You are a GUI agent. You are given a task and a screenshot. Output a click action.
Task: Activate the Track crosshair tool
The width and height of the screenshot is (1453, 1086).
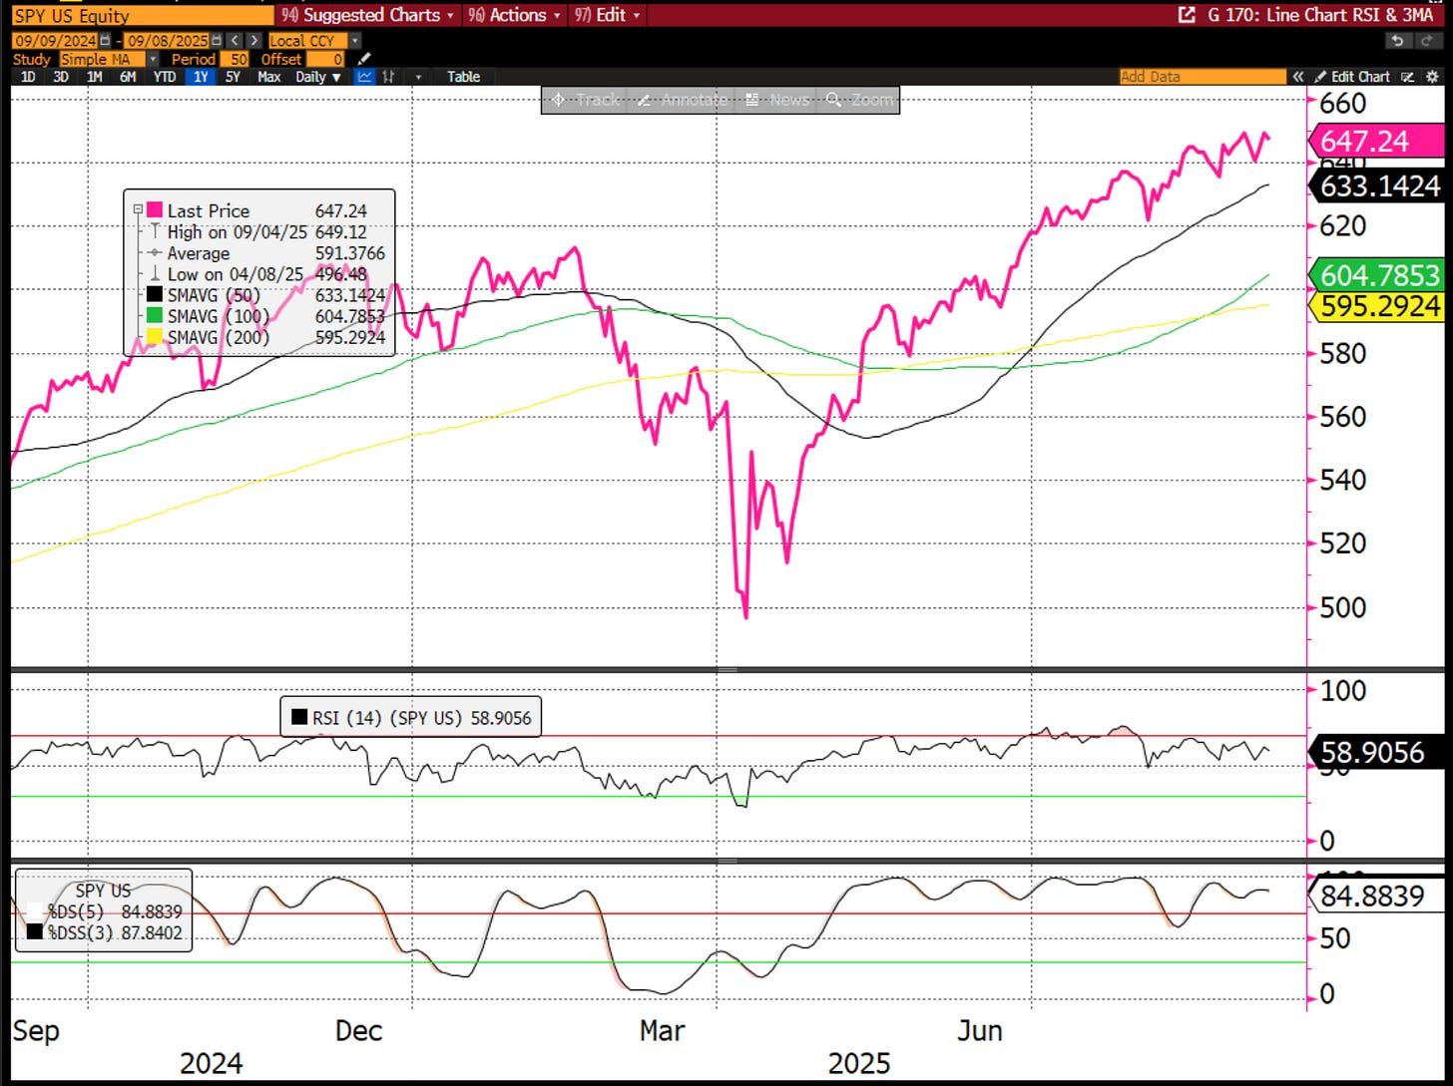pyautogui.click(x=585, y=100)
